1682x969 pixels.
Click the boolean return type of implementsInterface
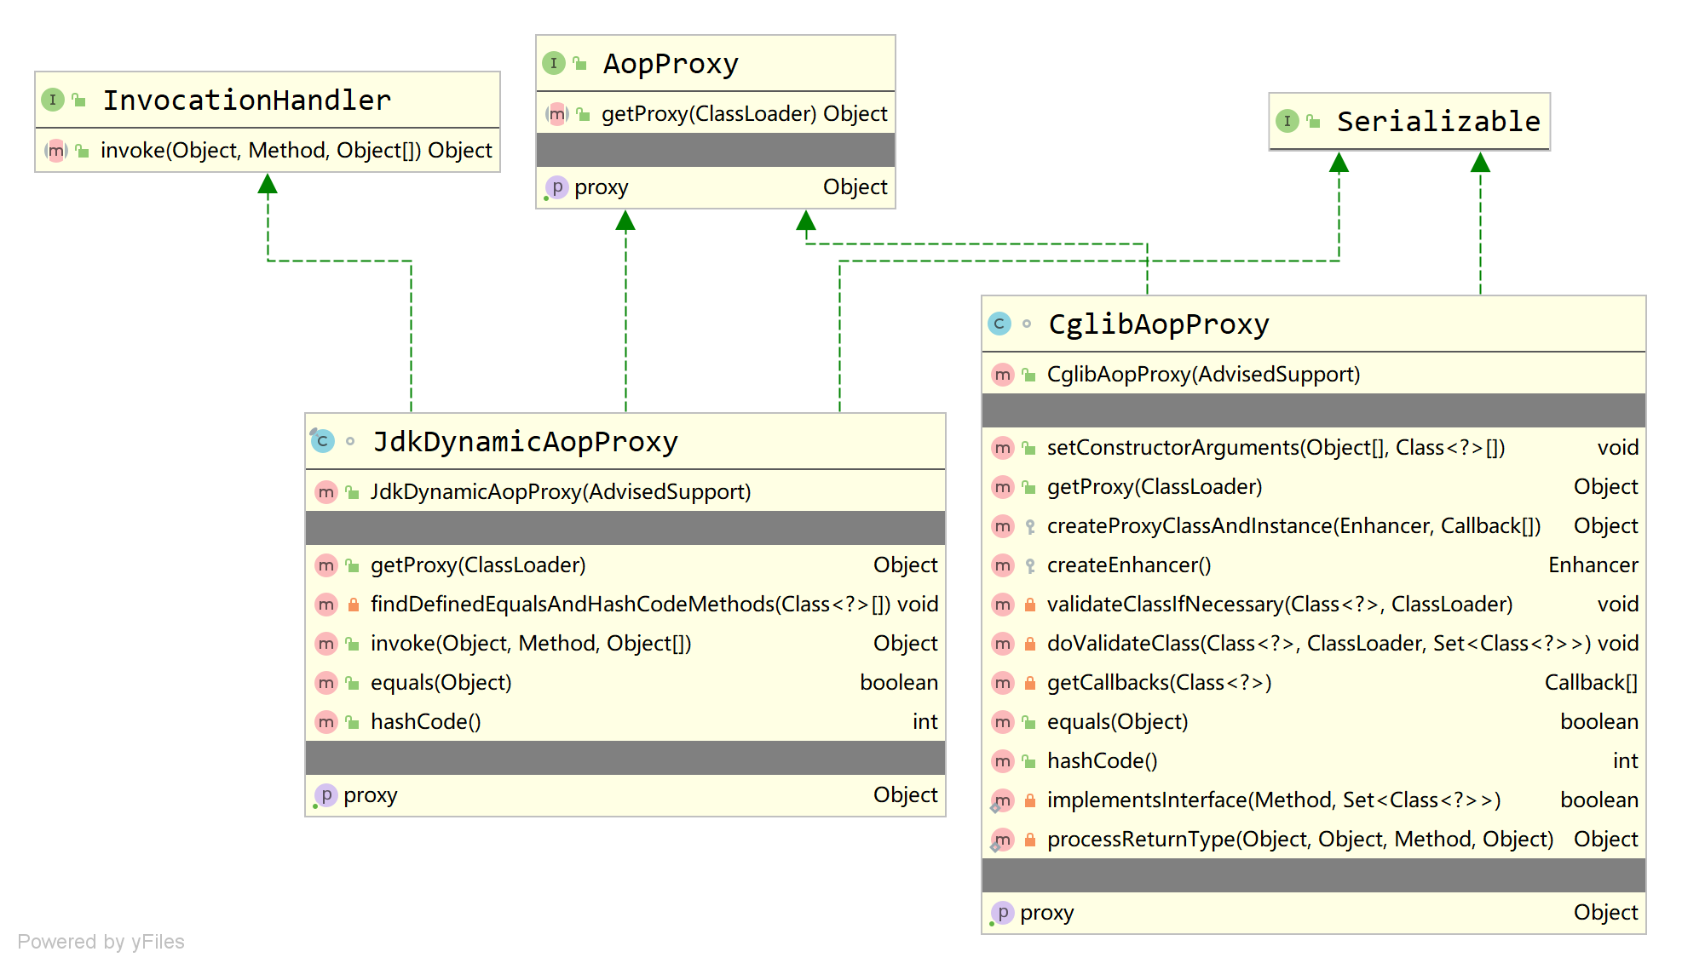(x=1599, y=800)
